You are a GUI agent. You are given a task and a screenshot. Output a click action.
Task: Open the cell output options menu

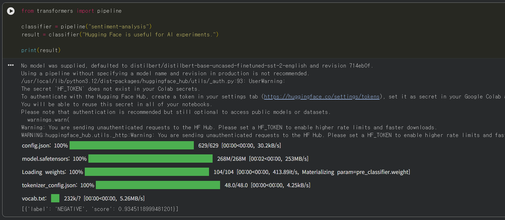pyautogui.click(x=11, y=65)
